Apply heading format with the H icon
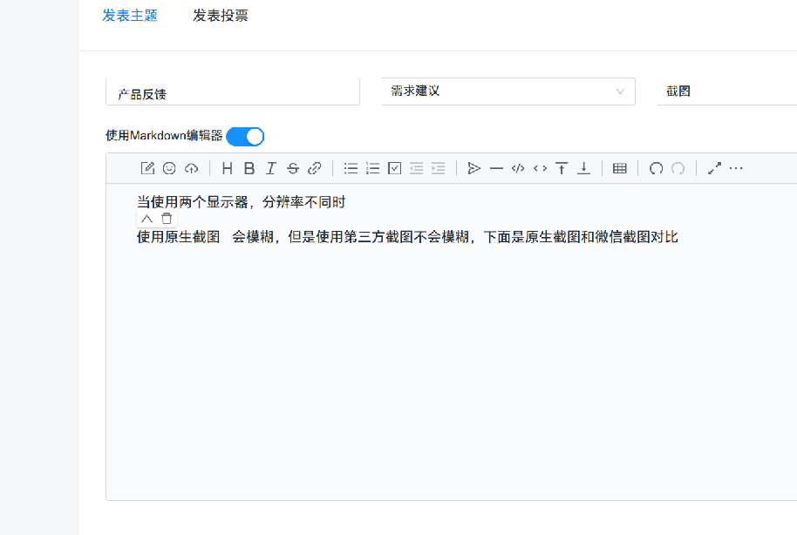Viewport: 797px width, 535px height. click(228, 168)
